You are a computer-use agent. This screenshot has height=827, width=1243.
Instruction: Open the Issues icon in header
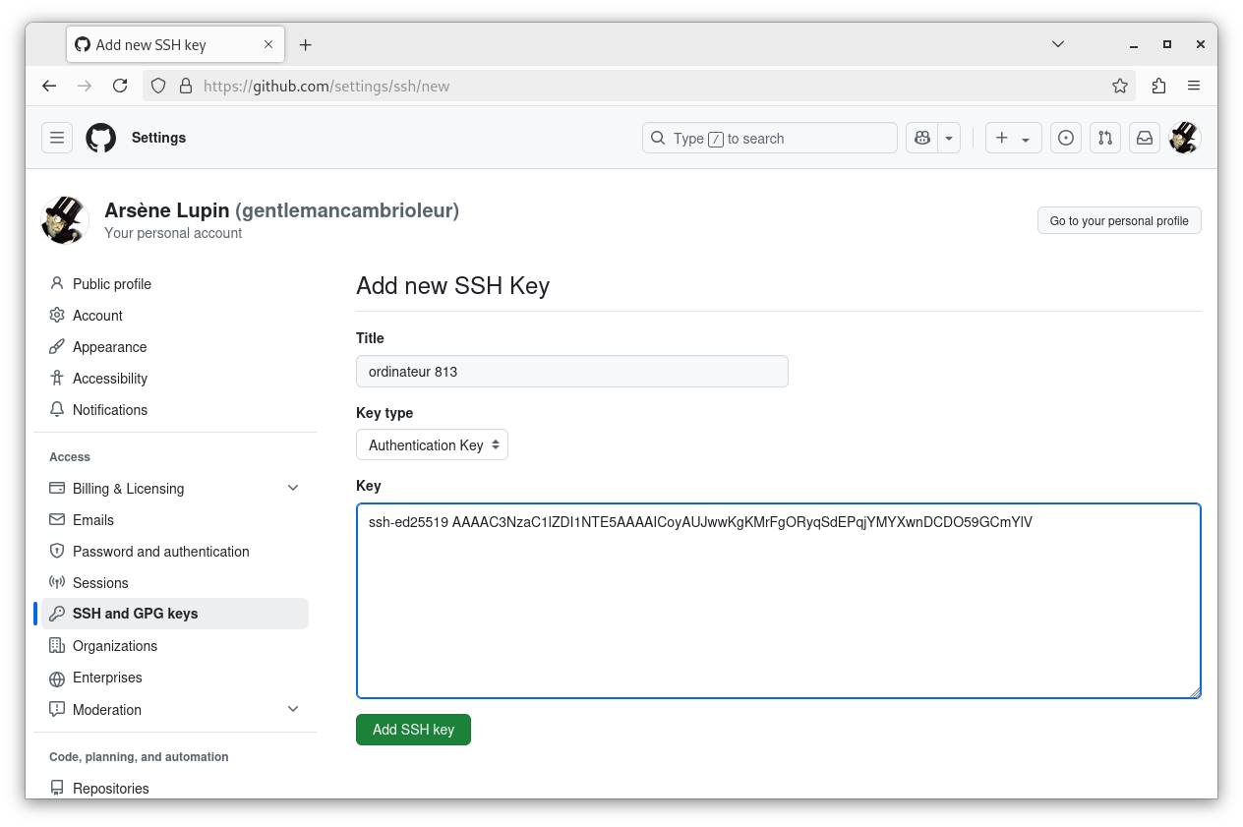(1065, 139)
